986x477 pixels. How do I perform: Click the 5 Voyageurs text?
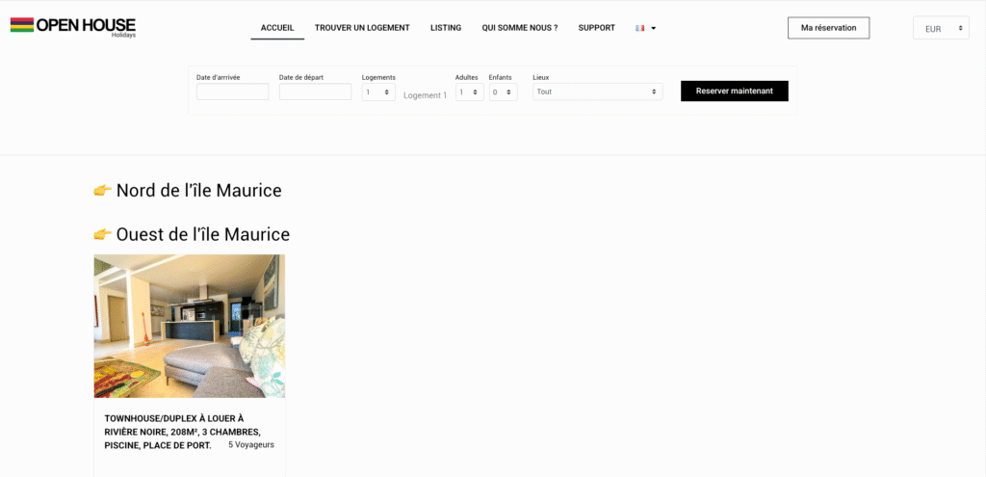251,445
